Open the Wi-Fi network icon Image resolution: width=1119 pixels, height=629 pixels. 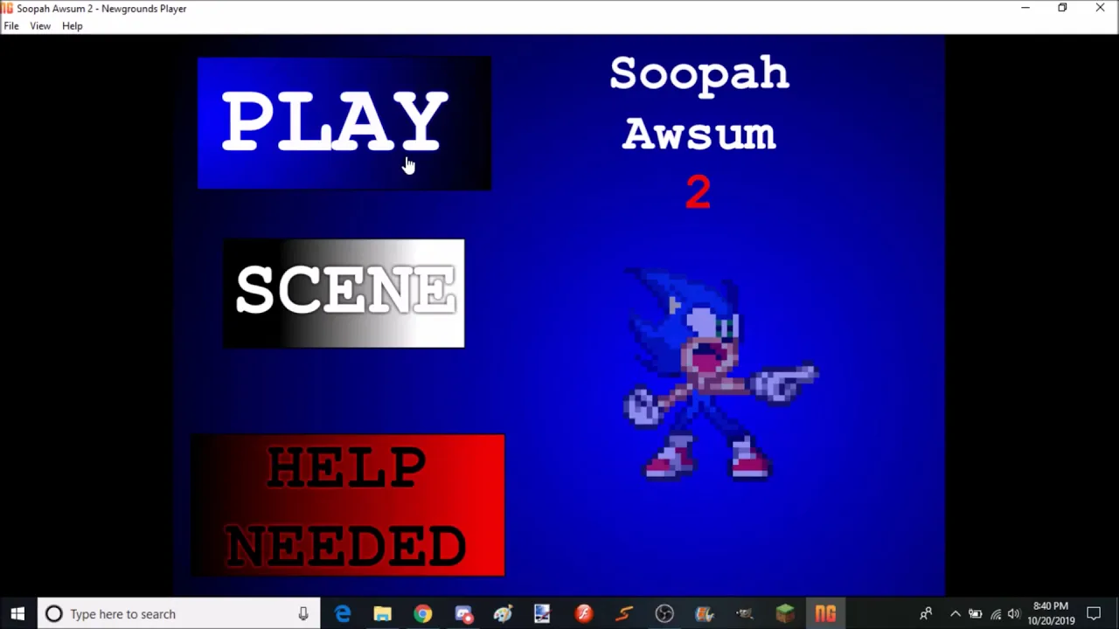996,614
